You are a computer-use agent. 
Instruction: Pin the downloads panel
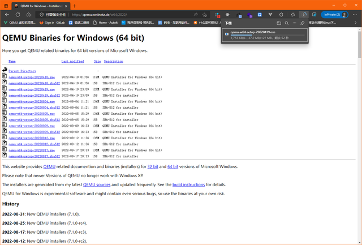click(302, 23)
